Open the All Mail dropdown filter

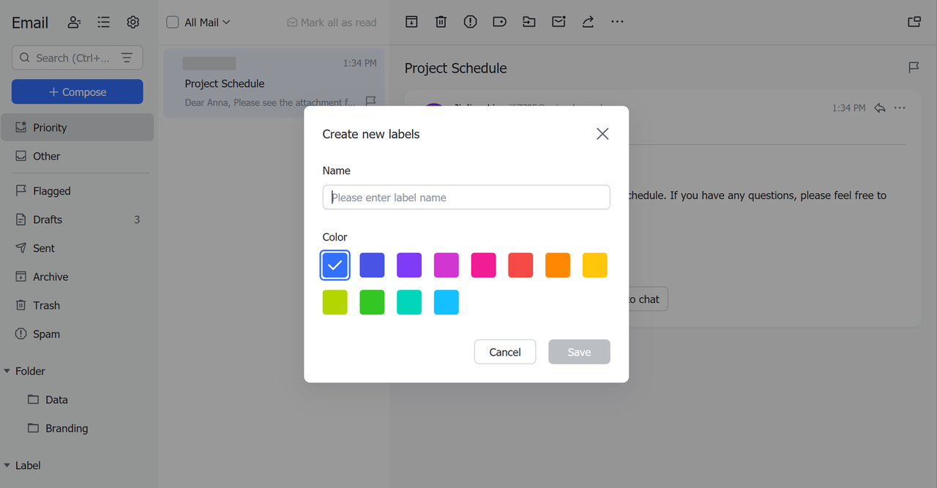point(207,23)
